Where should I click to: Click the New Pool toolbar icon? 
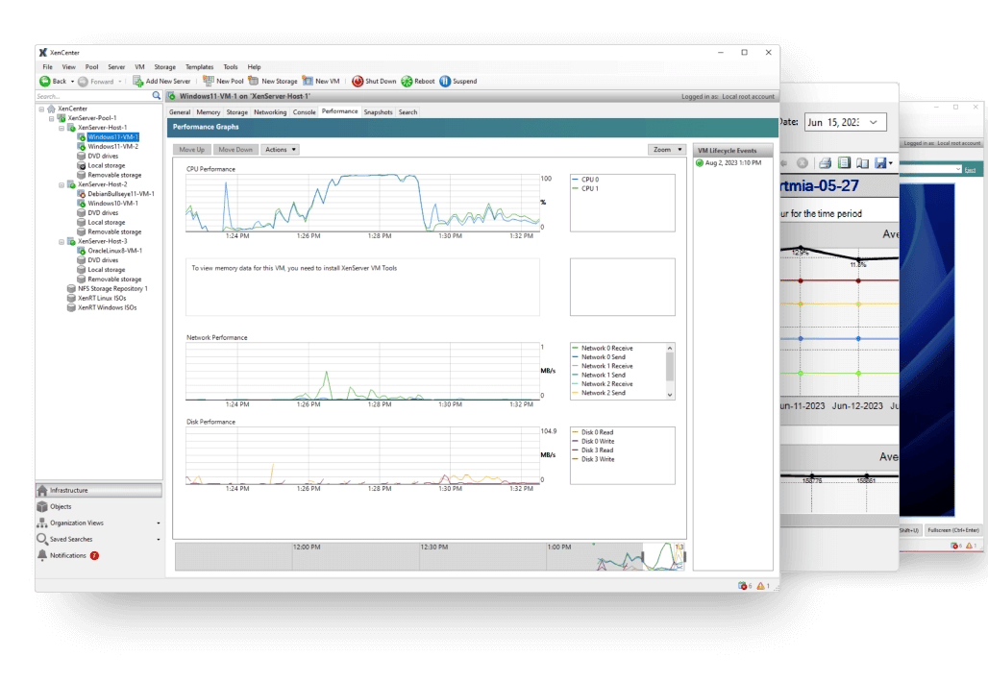click(x=208, y=81)
